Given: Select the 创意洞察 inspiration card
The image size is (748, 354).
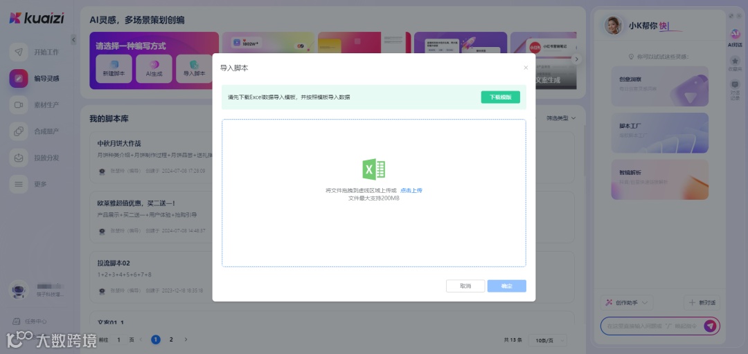Looking at the screenshot, I should pos(660,86).
